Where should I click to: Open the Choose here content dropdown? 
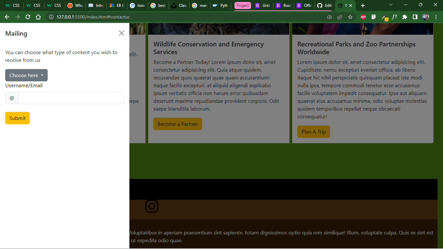[x=26, y=75]
